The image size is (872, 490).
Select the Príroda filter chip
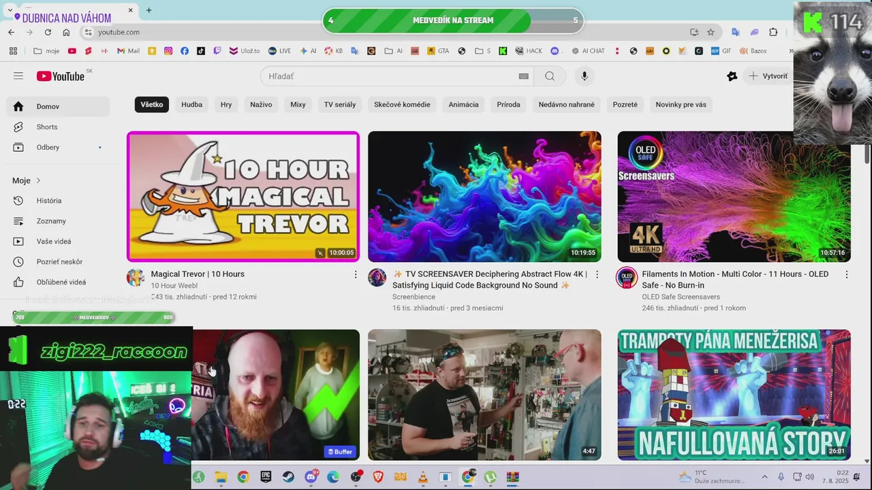(508, 105)
